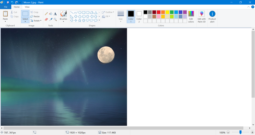The image size is (255, 135).
Task: Set Color 1 as active color
Action: coord(131,16)
